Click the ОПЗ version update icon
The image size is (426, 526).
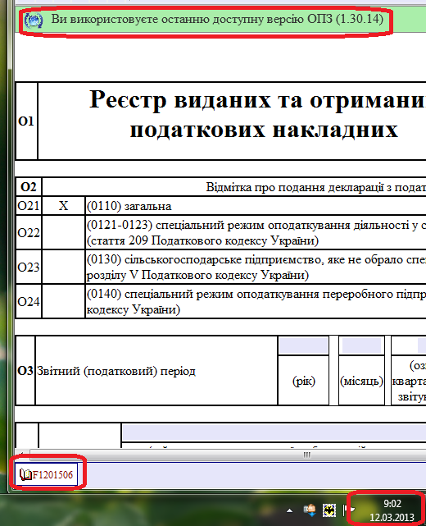tap(34, 21)
